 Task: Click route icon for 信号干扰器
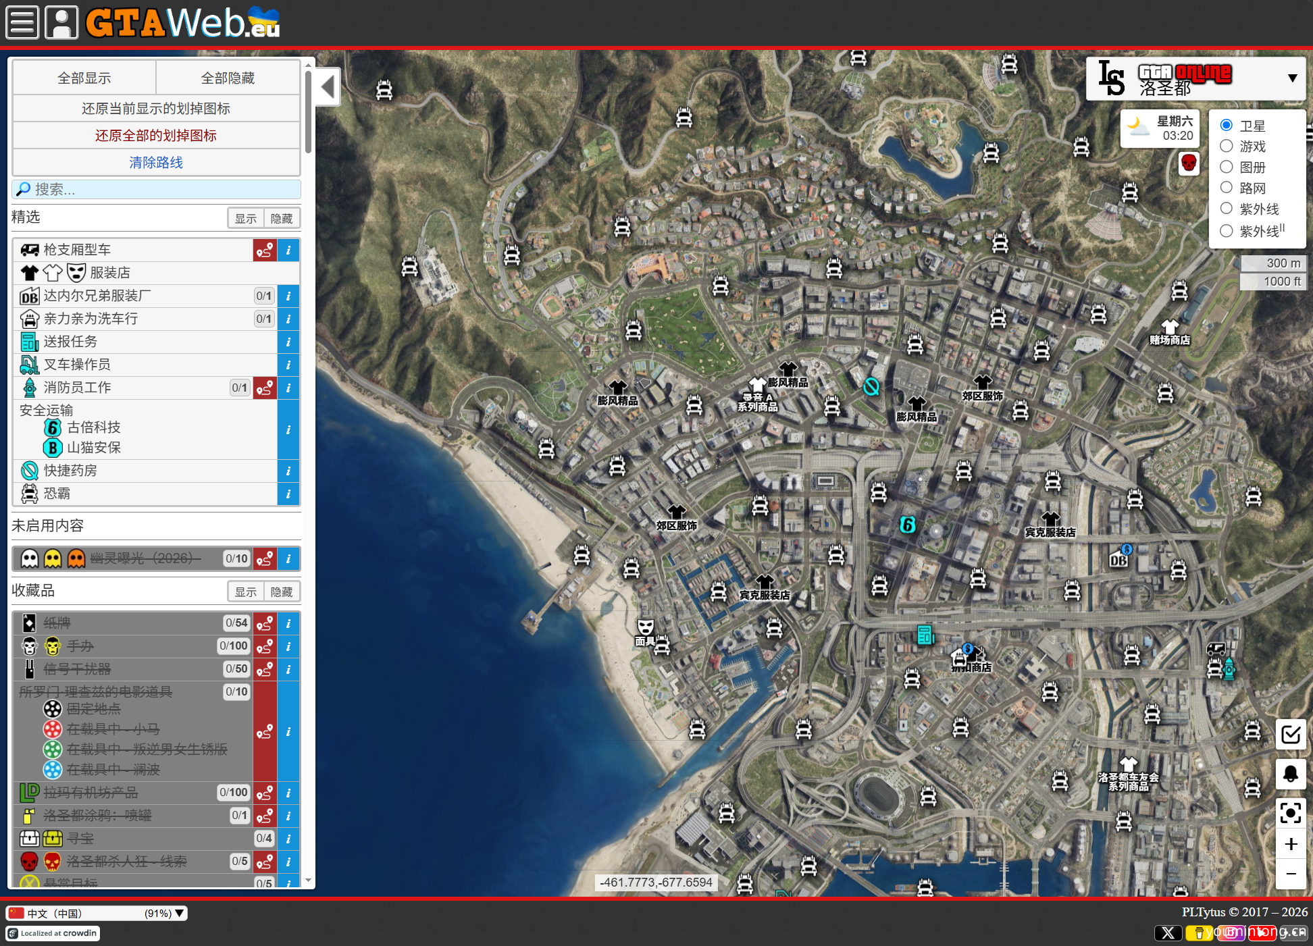click(265, 668)
